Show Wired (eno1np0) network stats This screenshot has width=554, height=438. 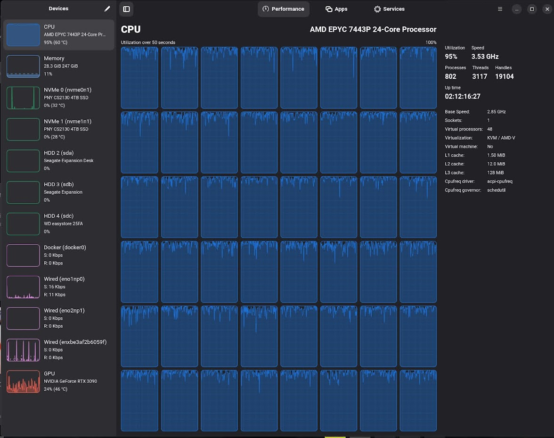(58, 287)
